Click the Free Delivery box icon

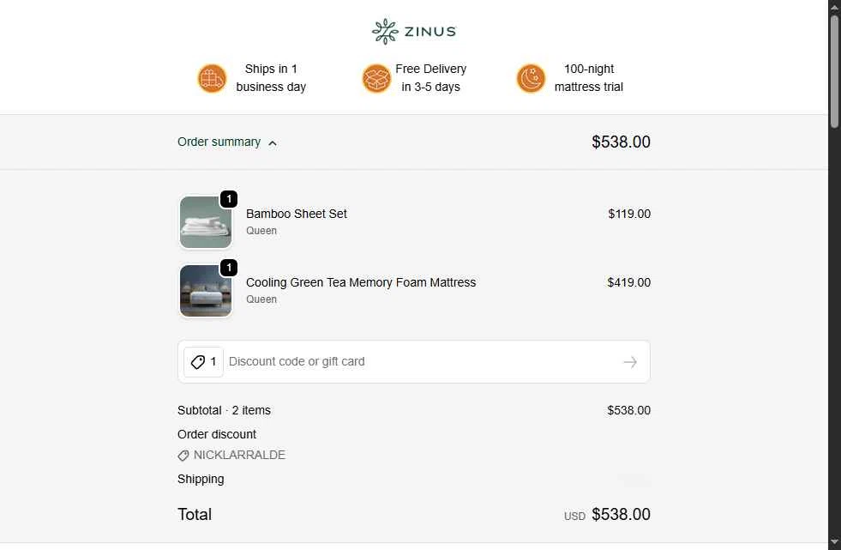[x=376, y=78]
